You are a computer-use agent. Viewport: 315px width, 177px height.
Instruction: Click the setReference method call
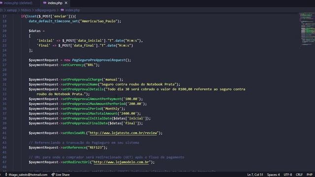74,147
